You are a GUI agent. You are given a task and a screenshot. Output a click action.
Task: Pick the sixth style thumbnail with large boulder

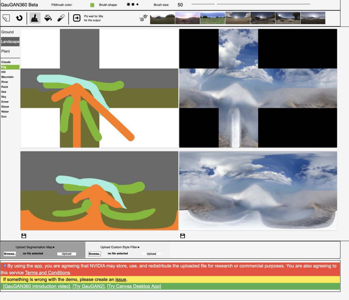pos(288,18)
